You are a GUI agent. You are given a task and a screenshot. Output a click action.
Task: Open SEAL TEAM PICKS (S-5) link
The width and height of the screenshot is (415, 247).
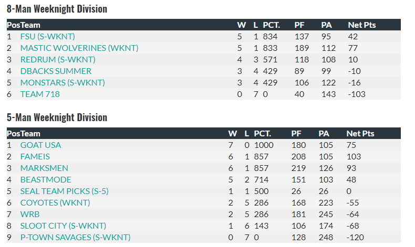(64, 191)
